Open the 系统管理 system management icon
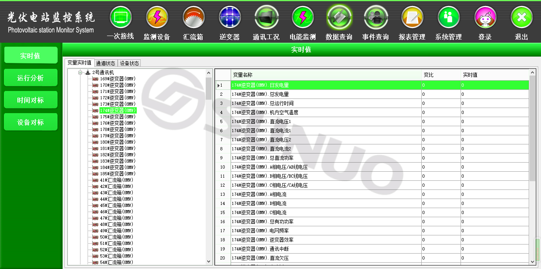Image resolution: width=541 pixels, height=269 pixels. point(449,18)
